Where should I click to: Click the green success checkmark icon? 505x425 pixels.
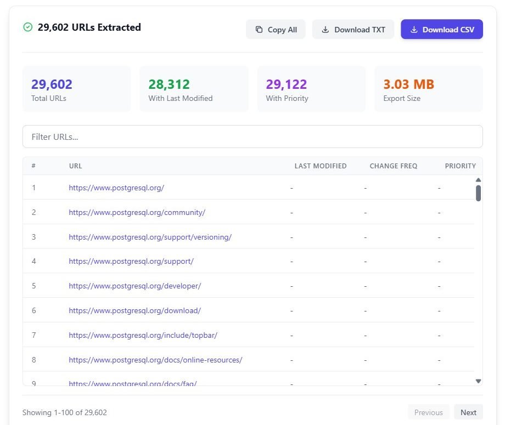pyautogui.click(x=28, y=27)
